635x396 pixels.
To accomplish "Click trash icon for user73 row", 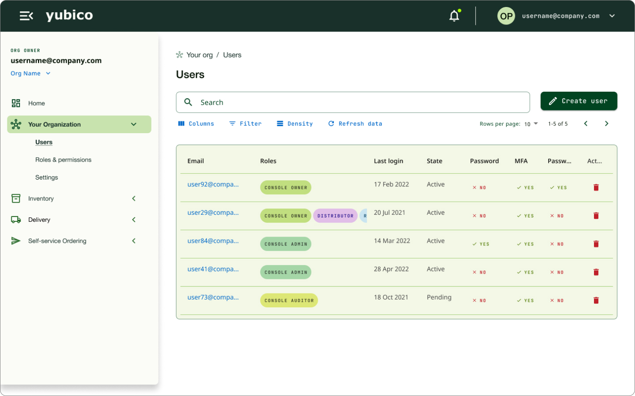I will [596, 300].
